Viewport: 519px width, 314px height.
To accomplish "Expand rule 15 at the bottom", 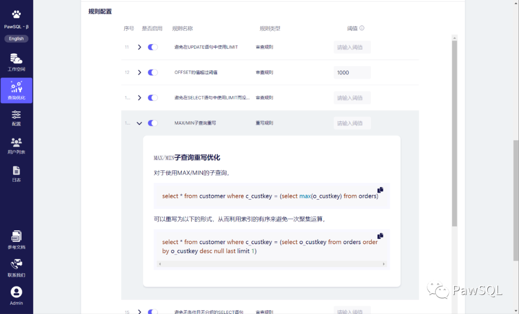I will click(x=139, y=311).
